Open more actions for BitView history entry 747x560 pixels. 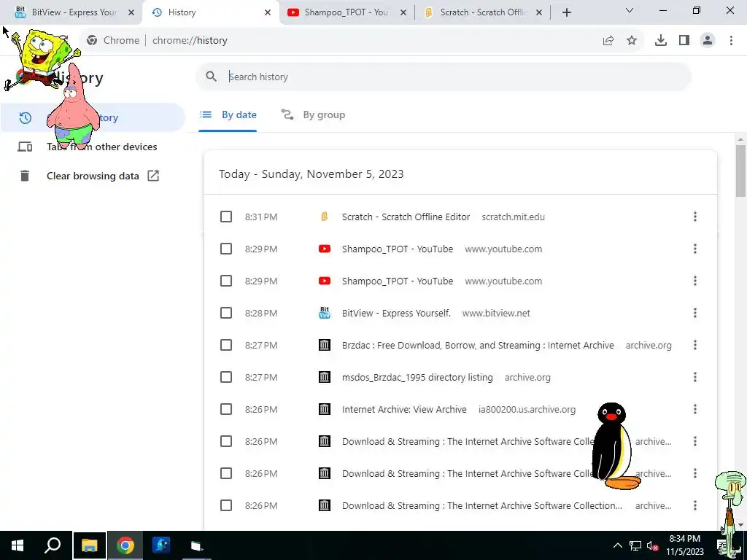tap(695, 313)
